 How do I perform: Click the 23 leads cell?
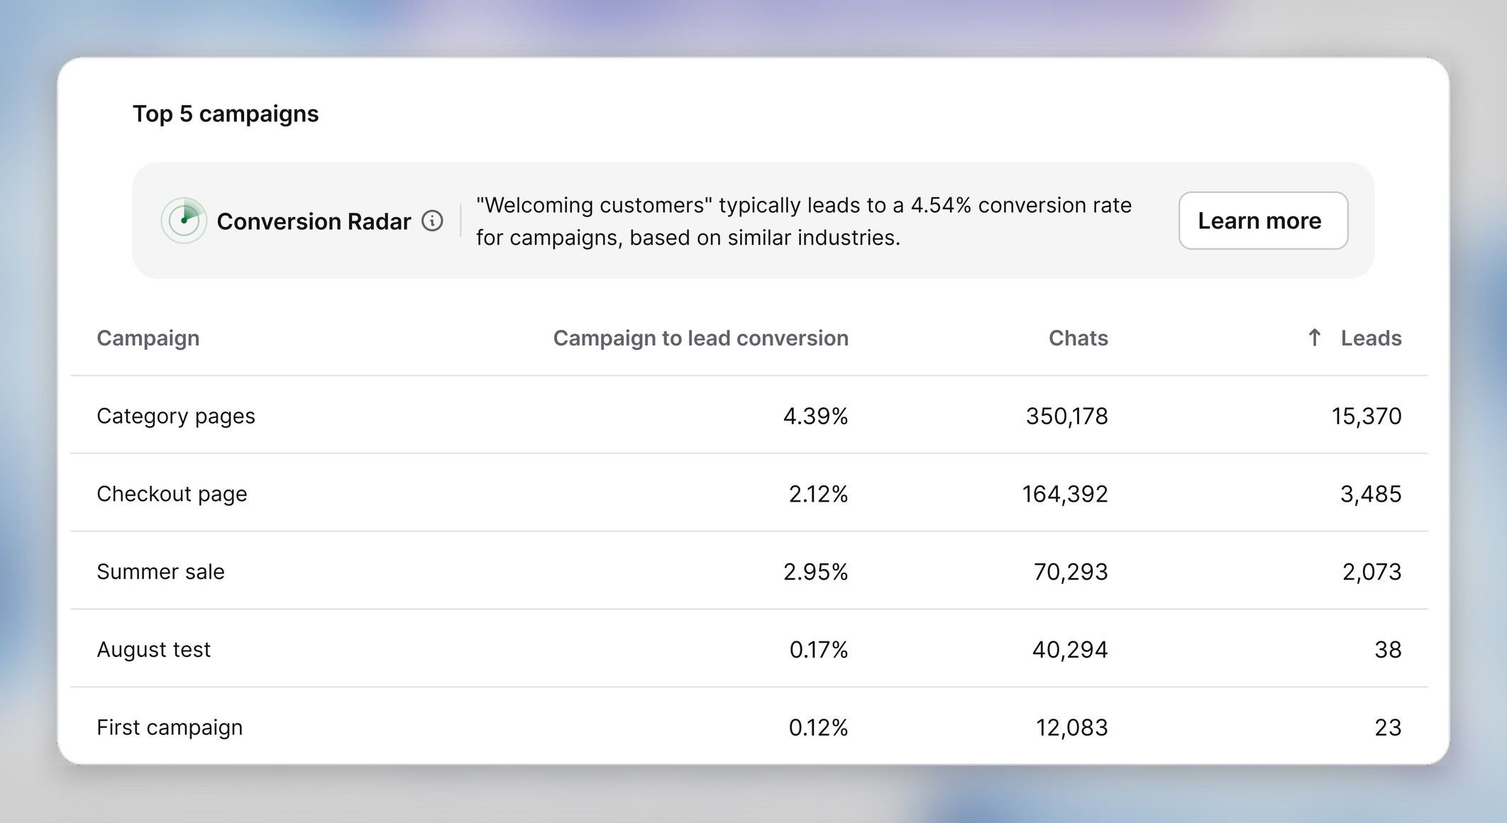pos(1388,727)
